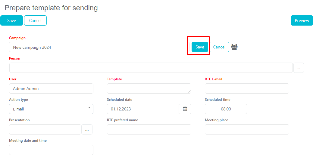The width and height of the screenshot is (313, 158).
Task: Click the Scheduled date field
Action: point(143,109)
